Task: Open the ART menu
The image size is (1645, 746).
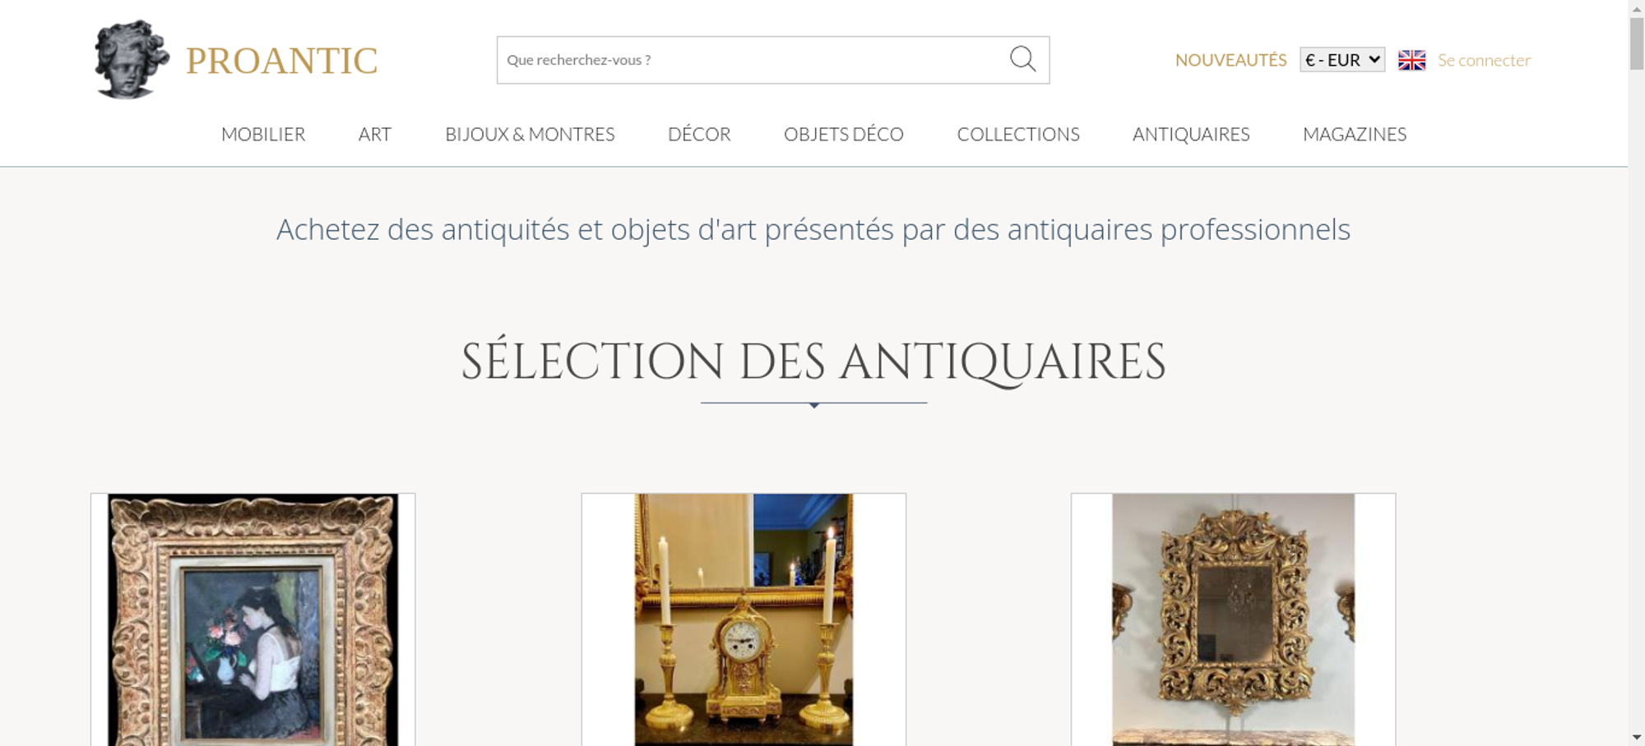Action: click(x=375, y=134)
